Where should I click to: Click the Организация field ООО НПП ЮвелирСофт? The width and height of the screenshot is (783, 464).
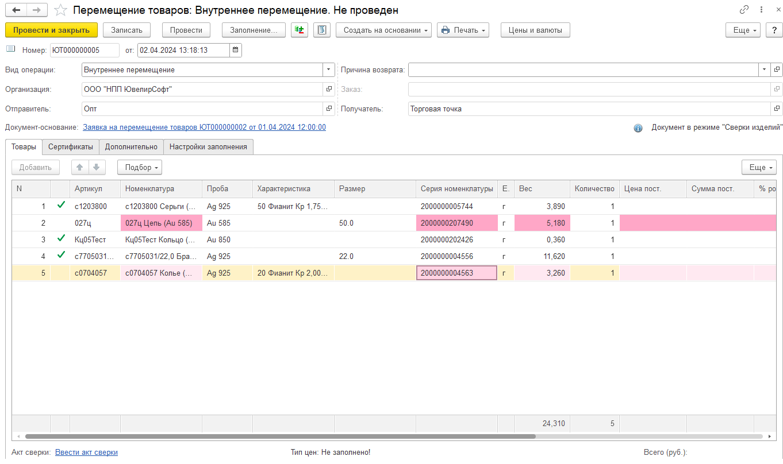[202, 89]
